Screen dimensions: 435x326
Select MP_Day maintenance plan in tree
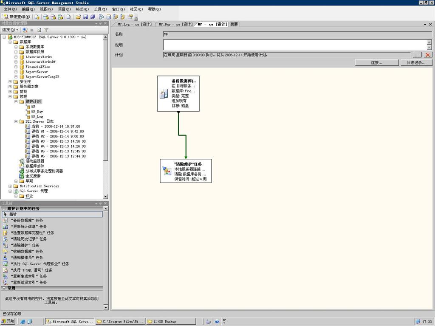tap(37, 112)
